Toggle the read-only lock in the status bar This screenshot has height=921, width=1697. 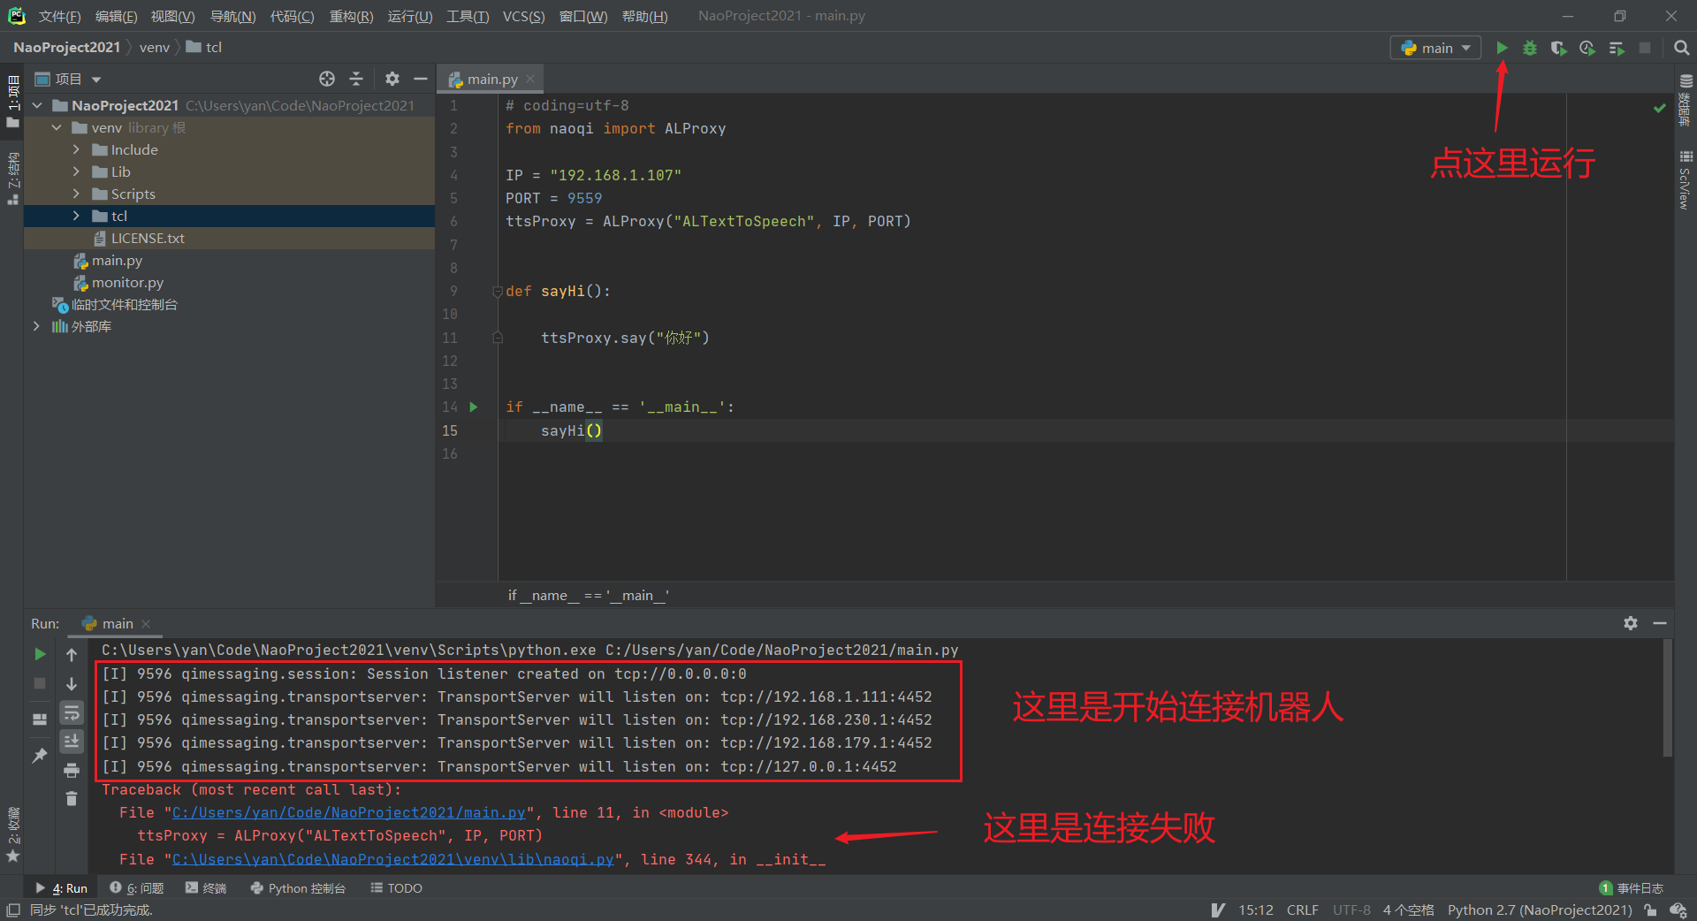point(1650,910)
